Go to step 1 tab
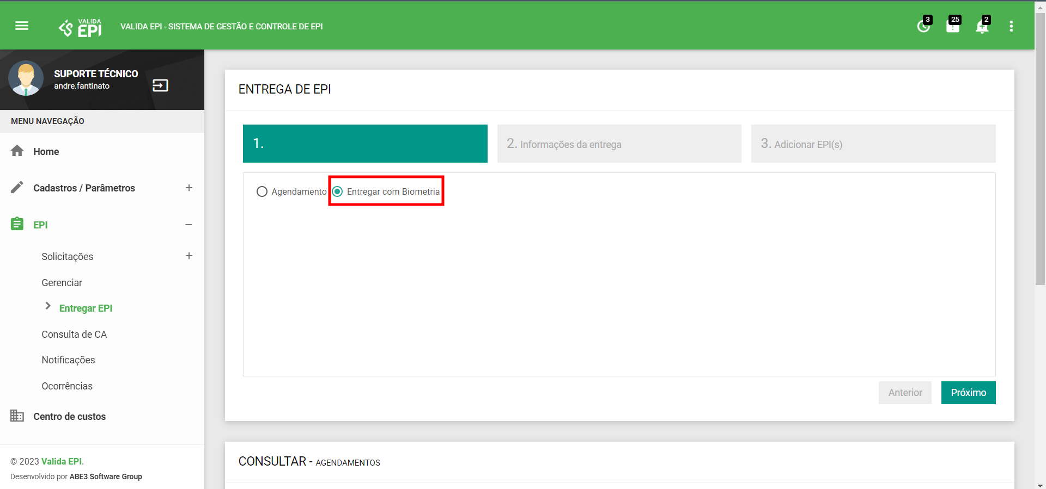 tap(365, 144)
